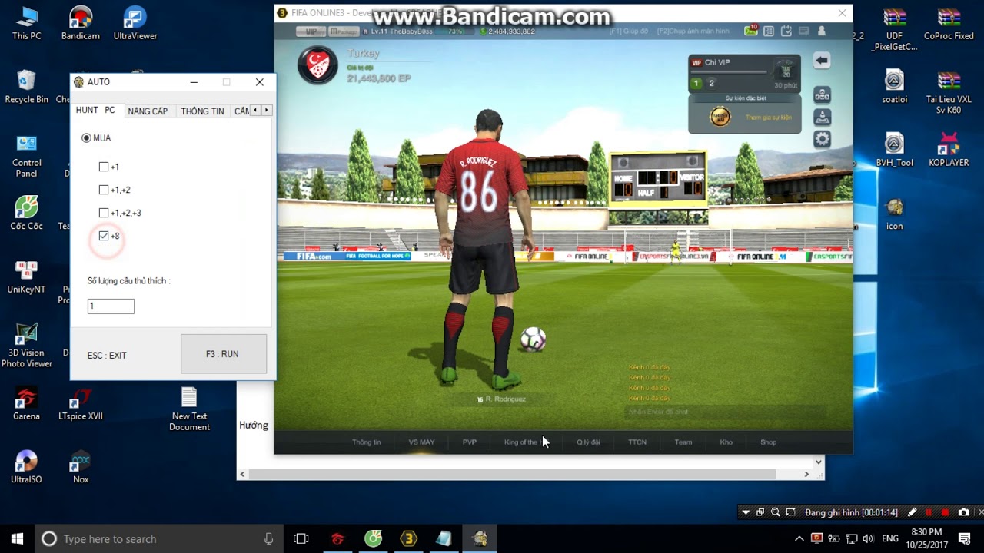Open the Bandicam dropdown arrow menu
984x553 pixels.
click(745, 512)
